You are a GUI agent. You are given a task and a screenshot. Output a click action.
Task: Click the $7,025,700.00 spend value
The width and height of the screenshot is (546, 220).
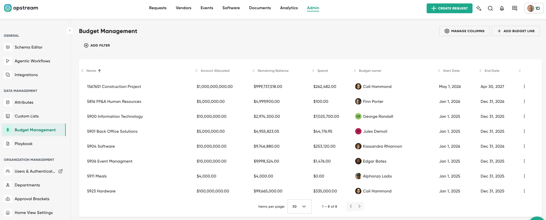coord(326,116)
